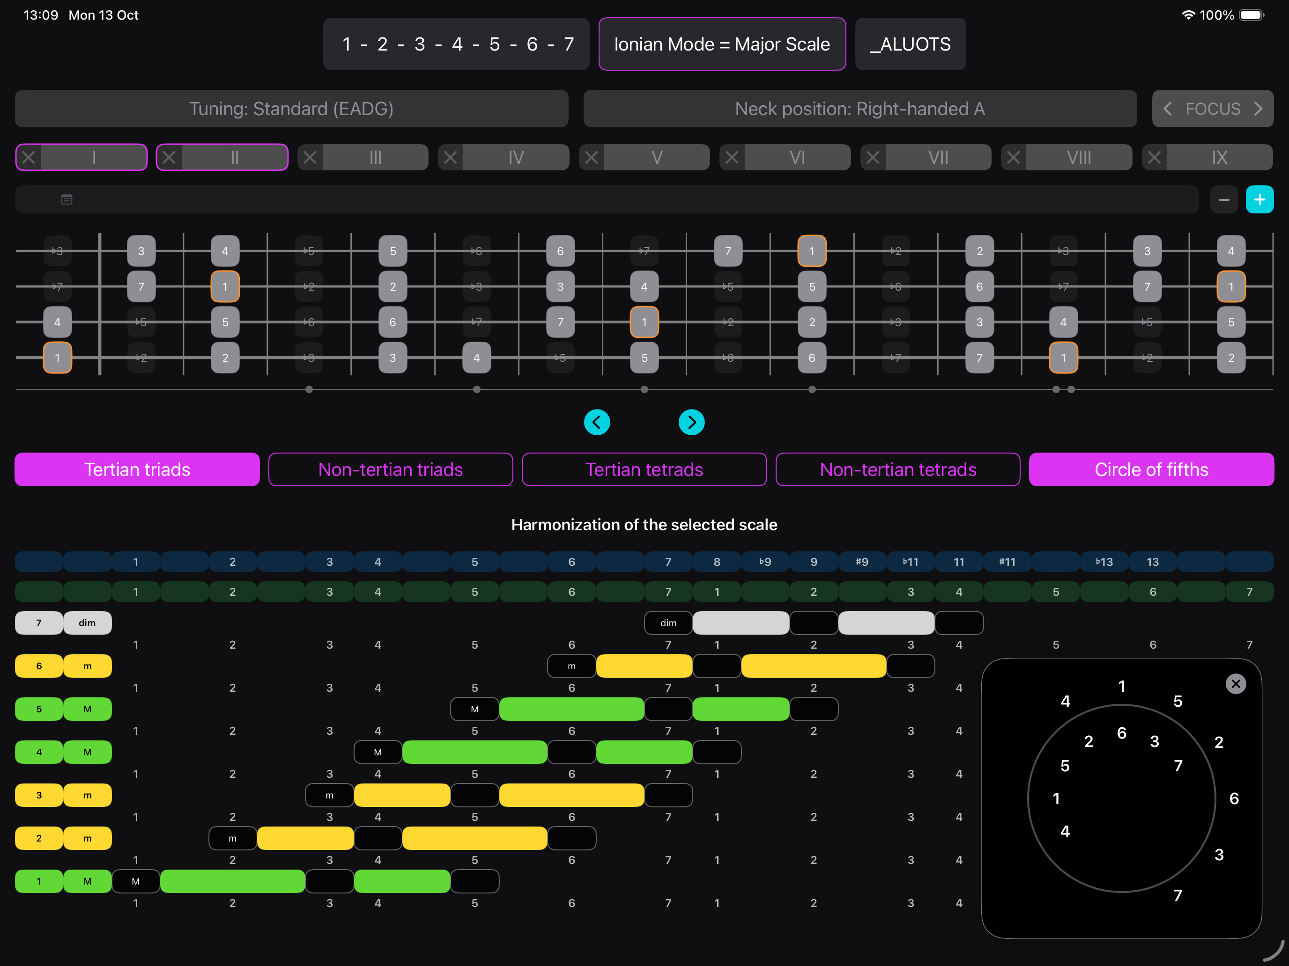Open the Tuning: Standard (EADG) selector

[291, 109]
